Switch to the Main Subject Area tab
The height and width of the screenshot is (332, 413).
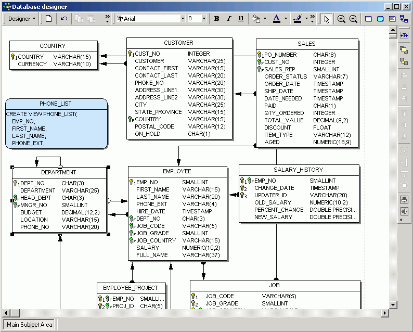pos(29,324)
